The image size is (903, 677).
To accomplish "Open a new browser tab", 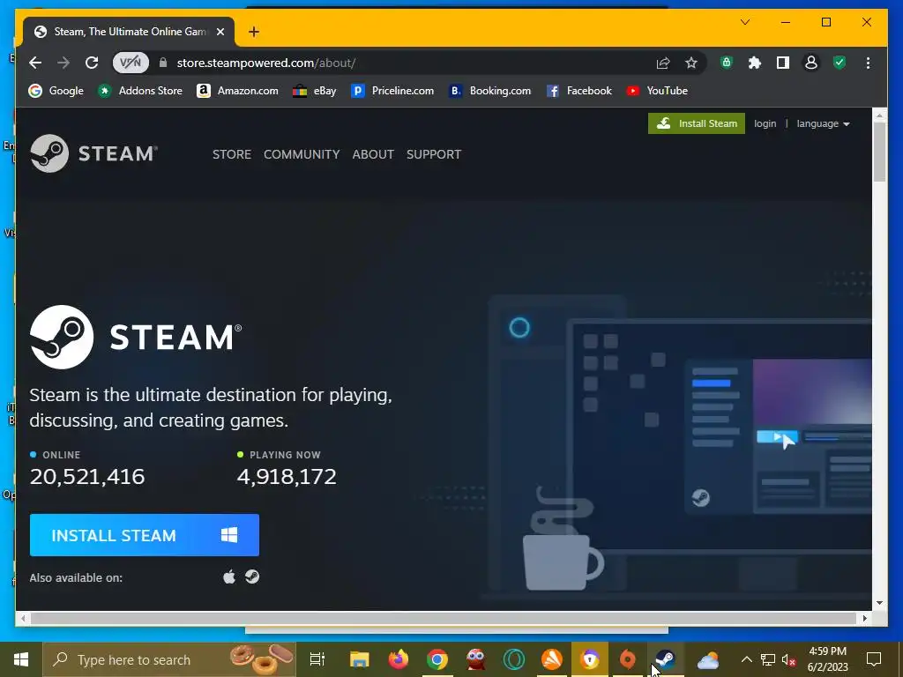I will click(253, 32).
